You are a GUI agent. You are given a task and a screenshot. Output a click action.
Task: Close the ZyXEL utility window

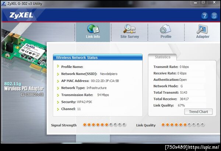point(214,3)
